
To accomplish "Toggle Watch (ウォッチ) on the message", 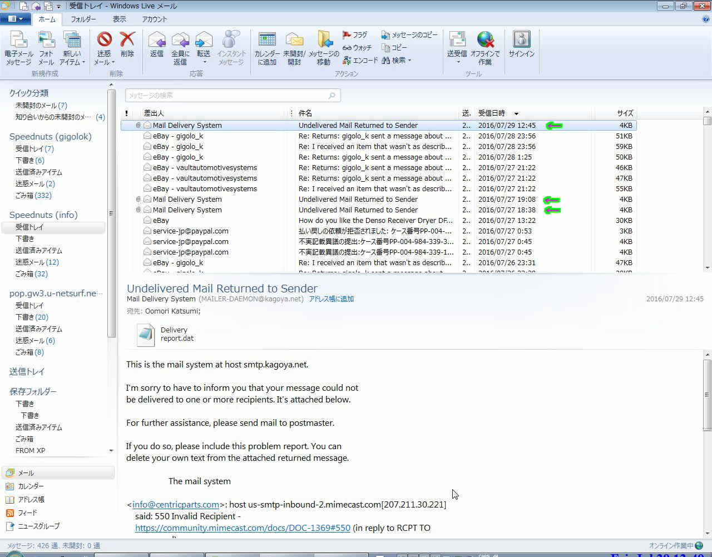I will pos(357,48).
